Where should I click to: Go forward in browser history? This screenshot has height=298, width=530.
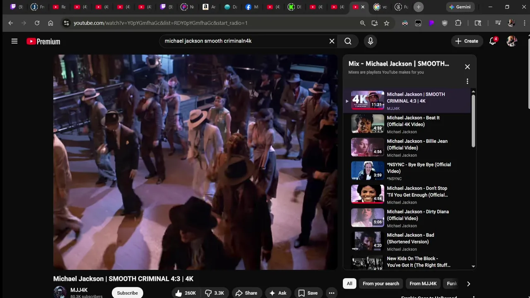click(x=24, y=23)
